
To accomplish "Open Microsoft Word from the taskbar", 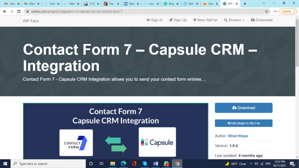I will [x=155, y=164].
